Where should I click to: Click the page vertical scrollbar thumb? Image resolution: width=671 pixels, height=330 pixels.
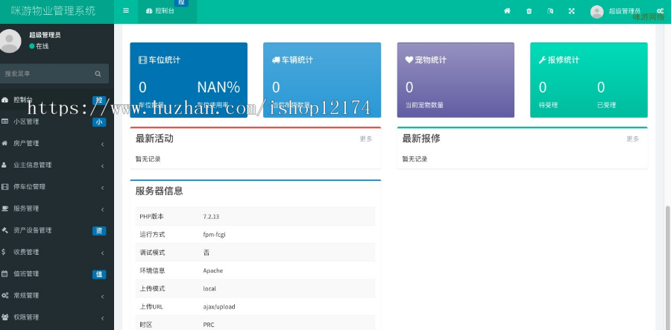pos(667,267)
